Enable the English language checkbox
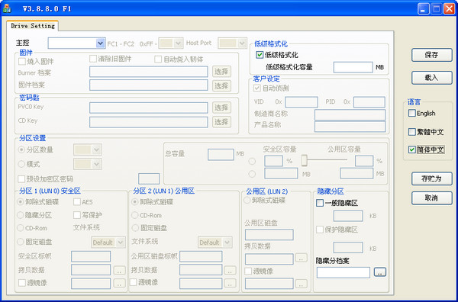 pyautogui.click(x=412, y=113)
